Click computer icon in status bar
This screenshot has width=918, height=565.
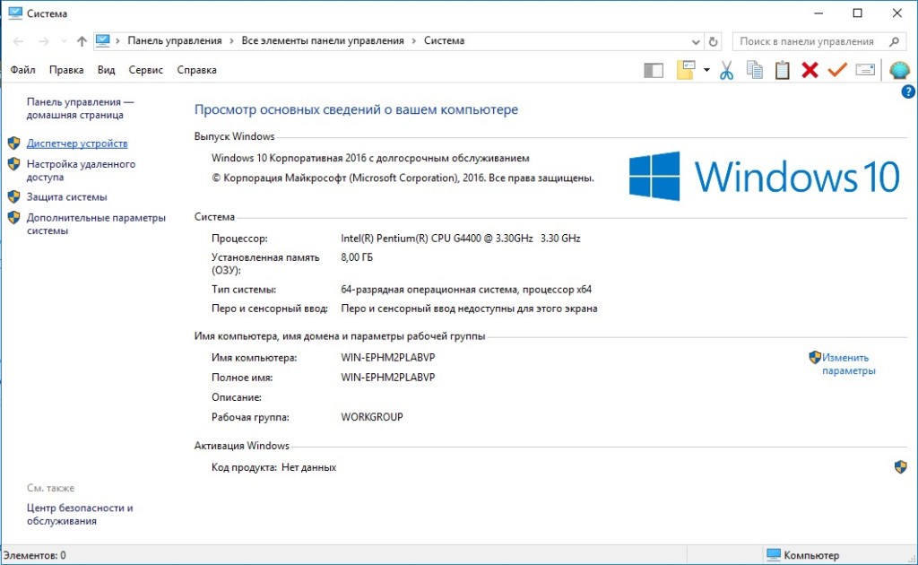[774, 554]
